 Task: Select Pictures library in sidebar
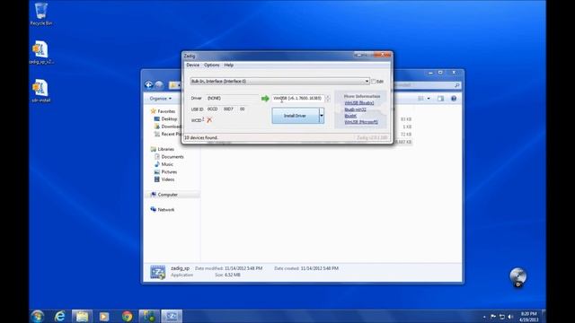(165, 171)
